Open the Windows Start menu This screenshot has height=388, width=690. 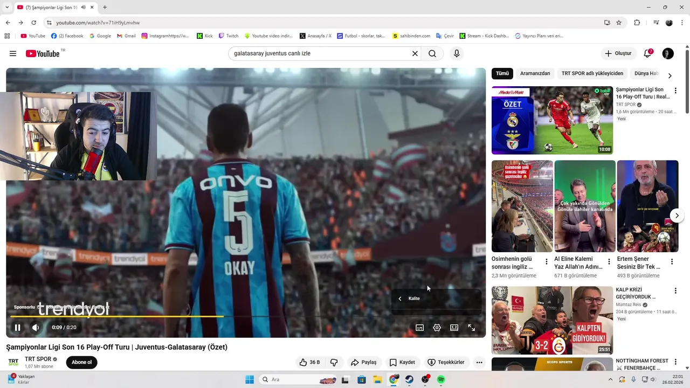[x=250, y=379]
